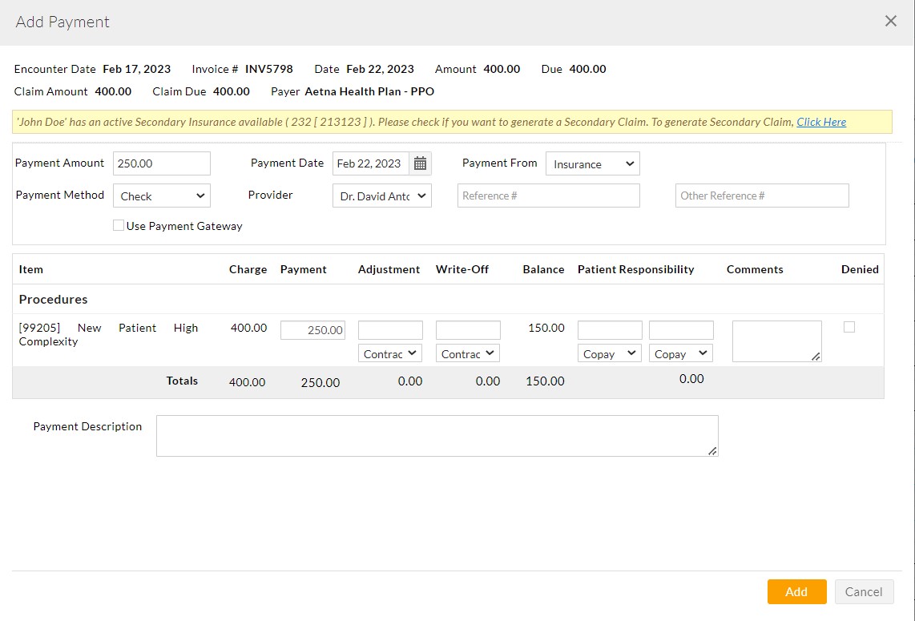Cancel the Add Payment form
915x621 pixels.
click(x=864, y=591)
